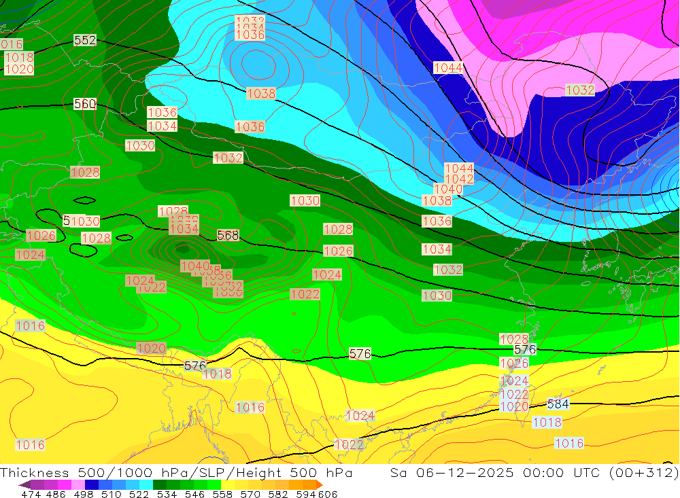Click the 606 legend value
680x498 pixels.
point(328,494)
